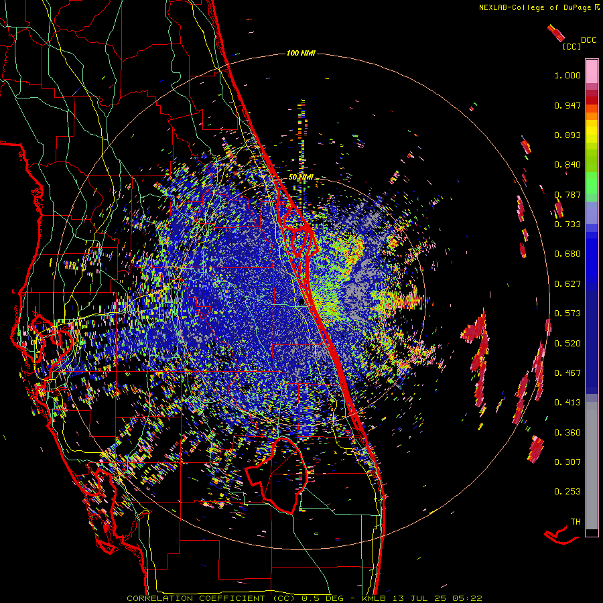Click the 05:22 timestamp in the footer
The width and height of the screenshot is (603, 603).
tap(466, 598)
